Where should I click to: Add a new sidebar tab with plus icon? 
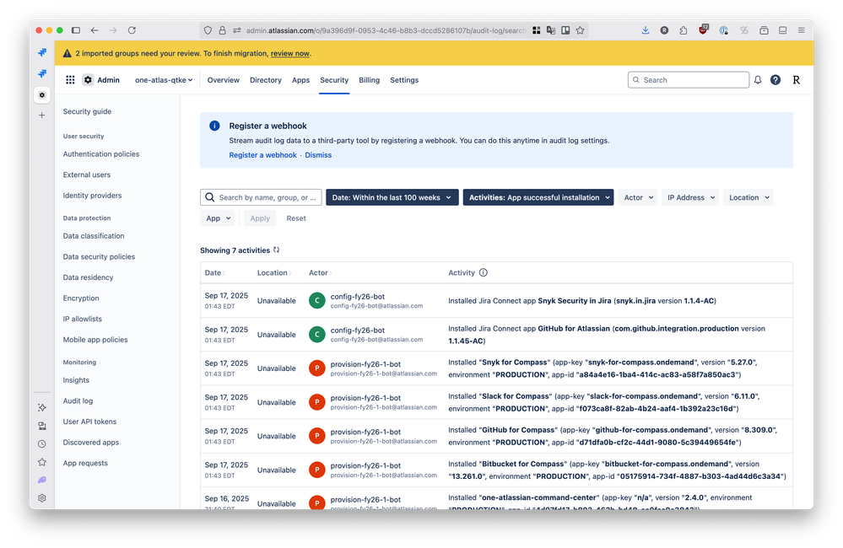tap(42, 115)
